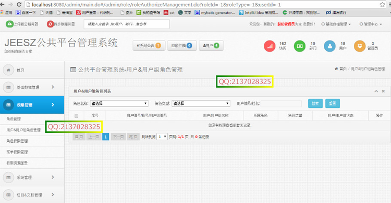Open 角色权限管理 in the sidebar
Image resolution: width=391 pixels, height=203 pixels.
click(x=17, y=141)
